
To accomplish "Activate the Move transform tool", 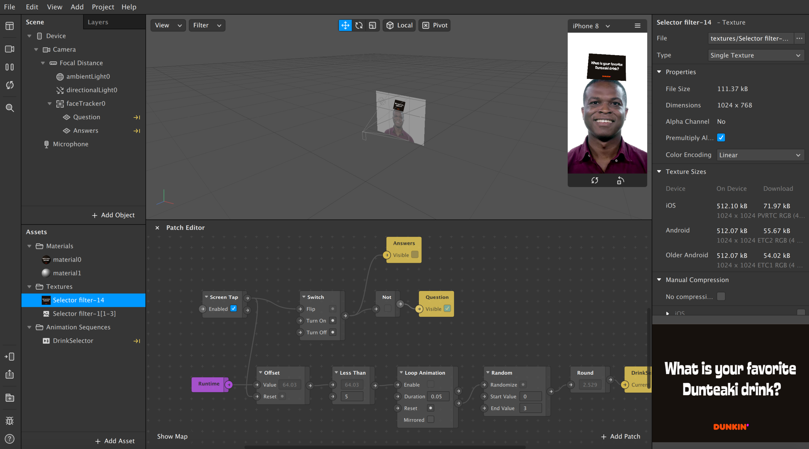I will click(x=345, y=25).
